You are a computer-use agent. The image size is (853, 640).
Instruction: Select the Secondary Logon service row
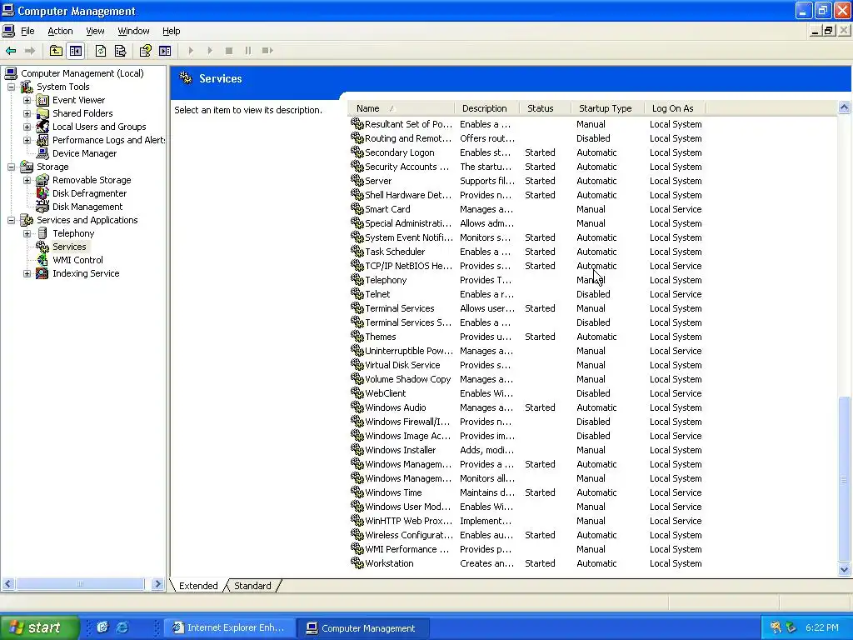pyautogui.click(x=526, y=152)
